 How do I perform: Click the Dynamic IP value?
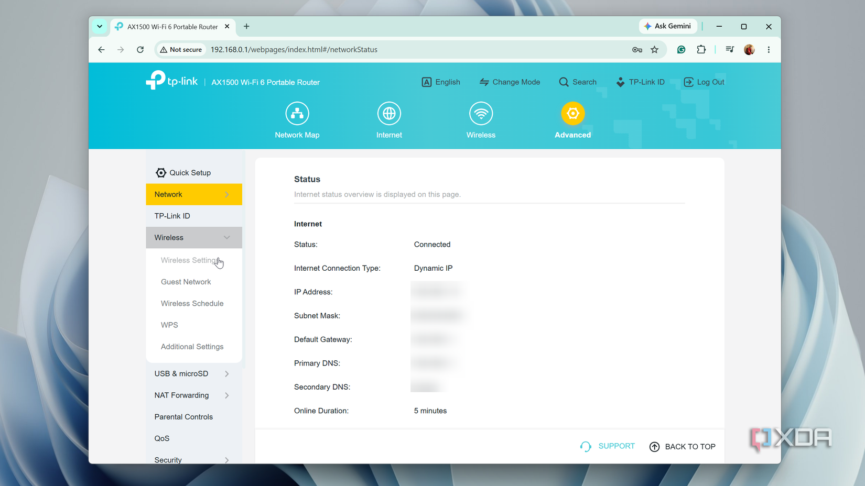pos(433,268)
